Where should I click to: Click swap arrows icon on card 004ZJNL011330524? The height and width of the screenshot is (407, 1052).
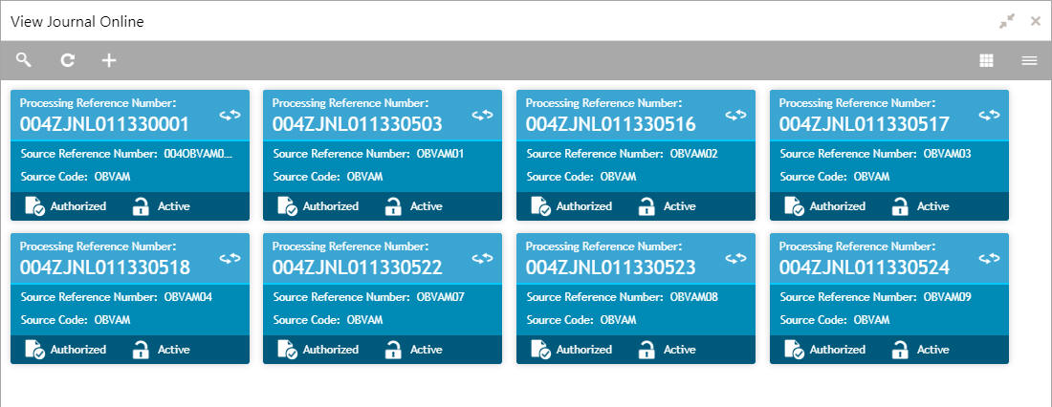tap(990, 258)
